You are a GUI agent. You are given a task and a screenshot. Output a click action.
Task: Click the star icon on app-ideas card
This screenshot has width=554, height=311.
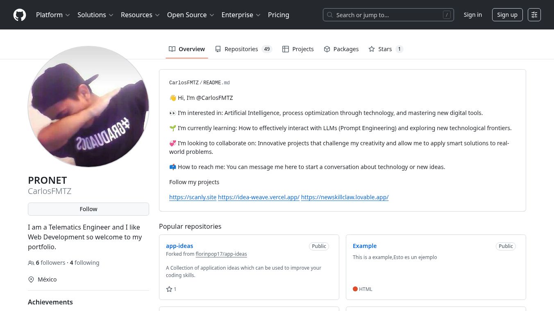(169, 289)
